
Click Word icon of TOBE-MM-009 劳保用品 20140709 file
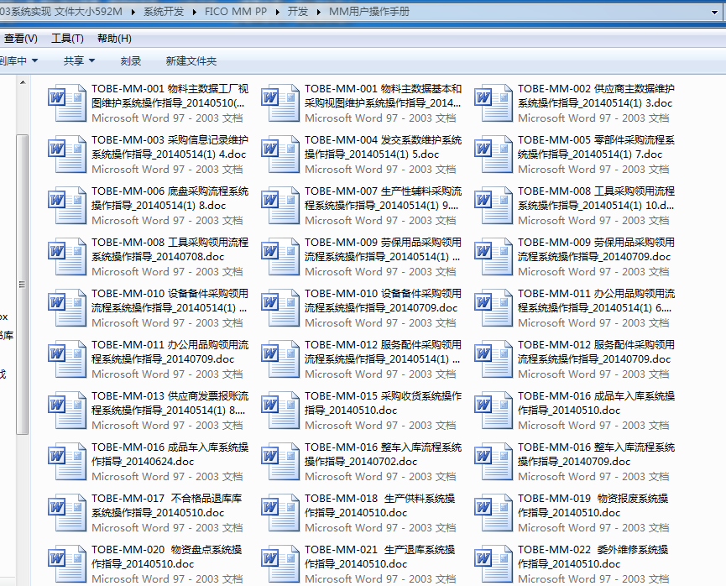(494, 256)
